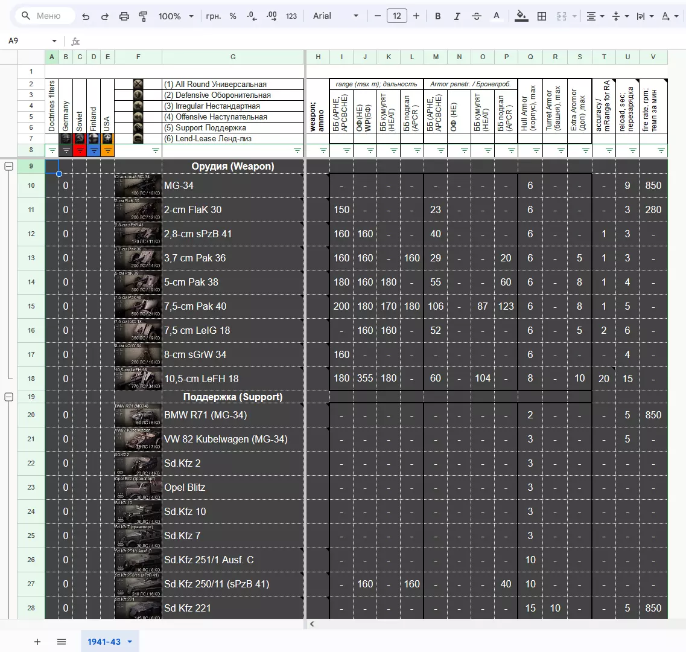
Task: Open the borders tool
Action: click(x=542, y=16)
